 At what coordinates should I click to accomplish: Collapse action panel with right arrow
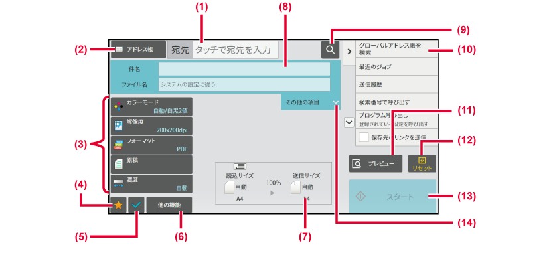349,52
